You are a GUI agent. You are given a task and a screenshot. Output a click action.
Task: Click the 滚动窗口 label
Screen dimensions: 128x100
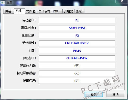(29, 58)
